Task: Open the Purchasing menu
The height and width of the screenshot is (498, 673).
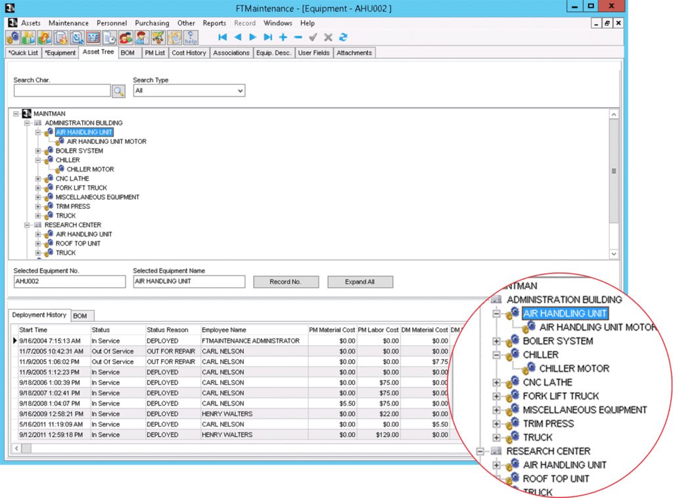Action: point(152,23)
